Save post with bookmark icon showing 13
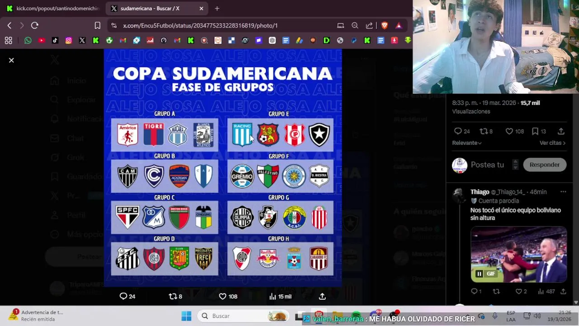The image size is (579, 326). point(539,131)
